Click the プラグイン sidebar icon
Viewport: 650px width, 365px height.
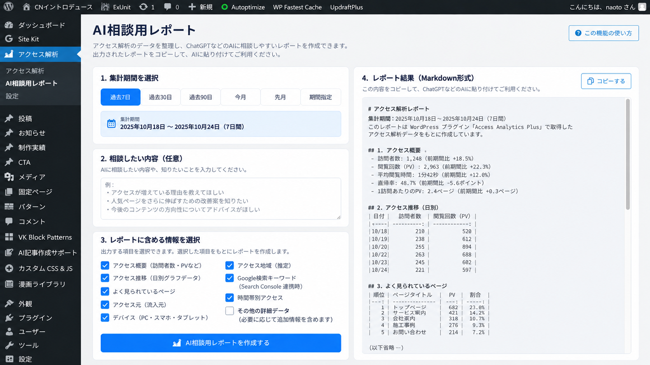[x=9, y=318]
